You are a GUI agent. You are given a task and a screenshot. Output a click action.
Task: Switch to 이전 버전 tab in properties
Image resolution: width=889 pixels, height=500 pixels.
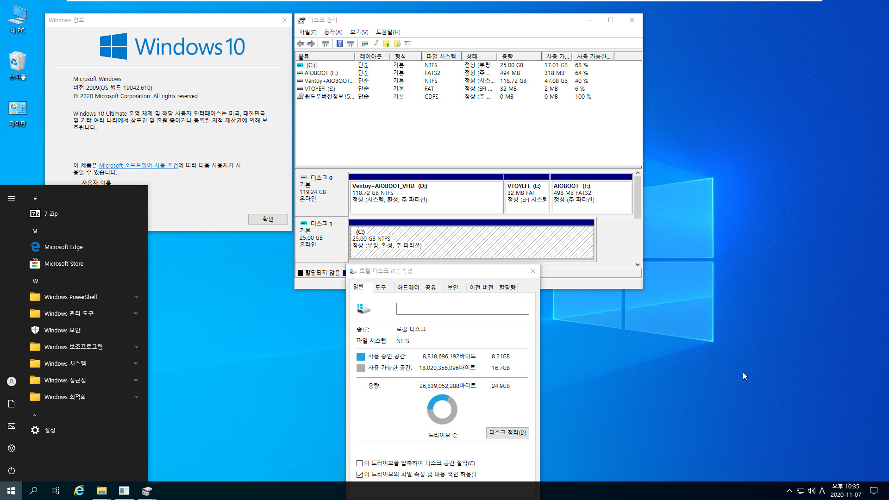click(481, 287)
